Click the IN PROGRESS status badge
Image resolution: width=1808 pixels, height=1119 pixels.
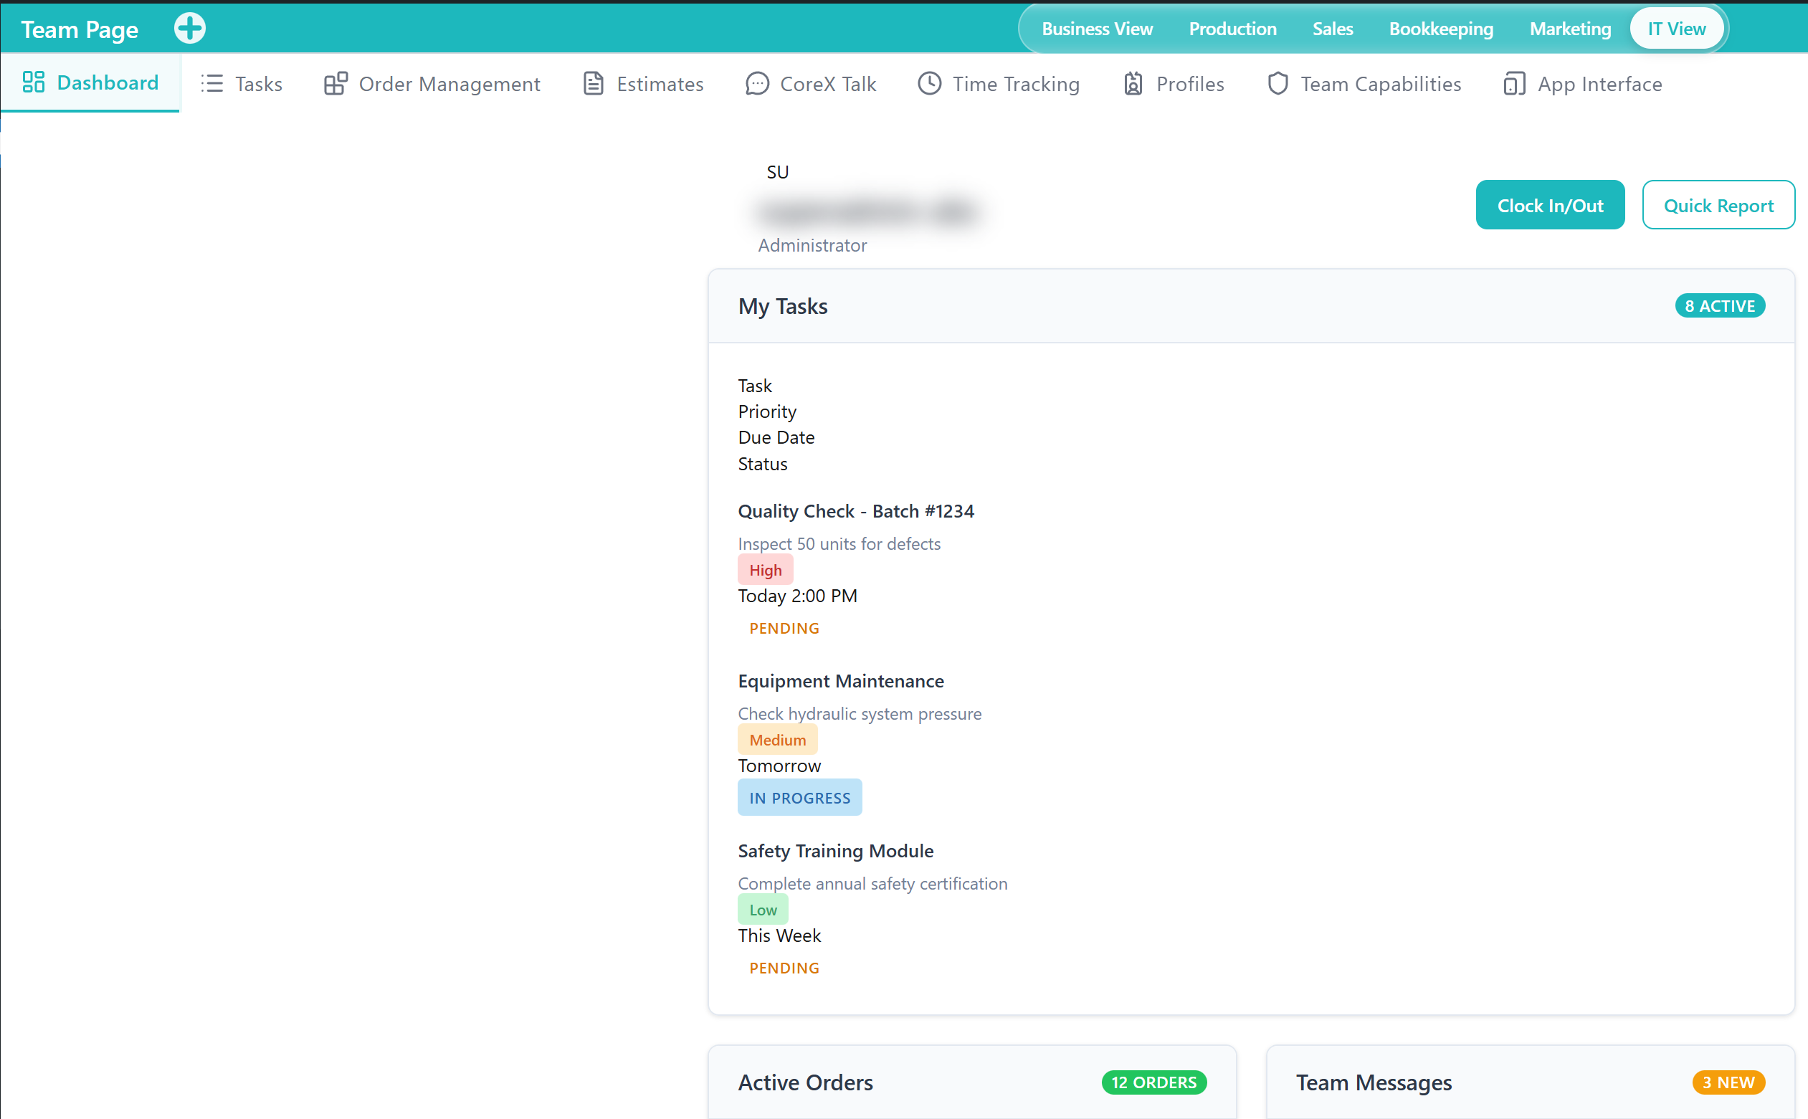click(x=799, y=797)
